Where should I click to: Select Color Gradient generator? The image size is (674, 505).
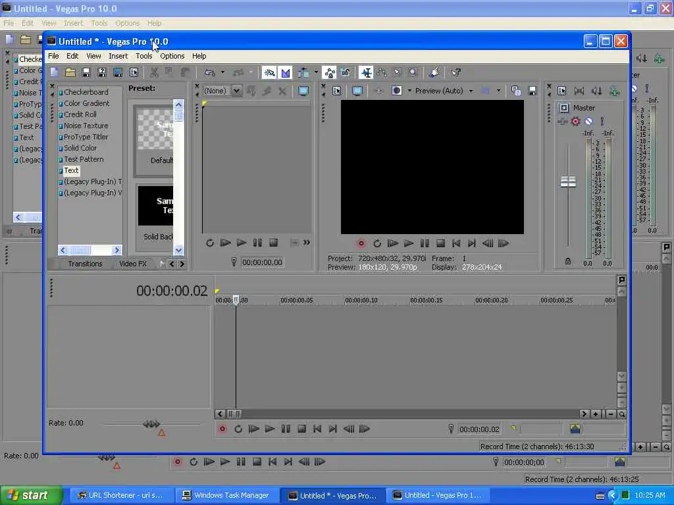pyautogui.click(x=86, y=103)
